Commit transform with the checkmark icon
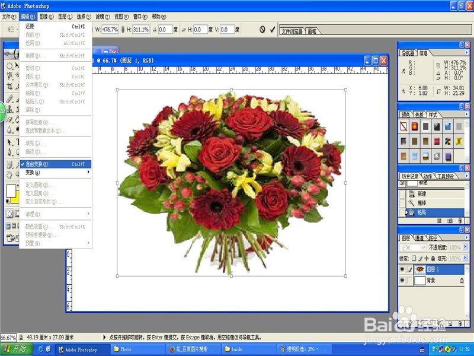Image resolution: width=474 pixels, height=356 pixels. tap(273, 29)
